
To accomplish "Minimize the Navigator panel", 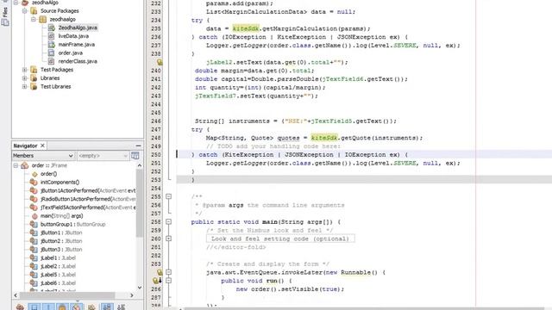I will point(138,146).
